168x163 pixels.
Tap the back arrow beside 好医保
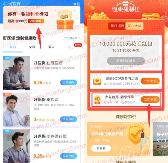pos(4,4)
